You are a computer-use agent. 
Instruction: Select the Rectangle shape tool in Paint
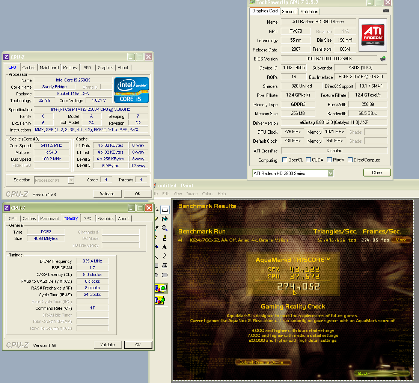coord(156,265)
